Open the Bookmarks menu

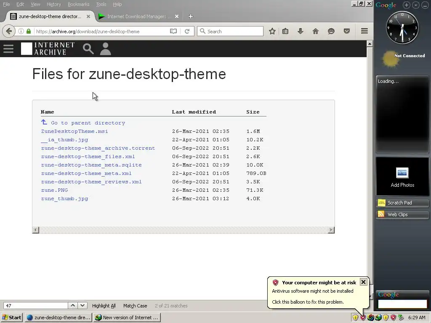click(78, 4)
